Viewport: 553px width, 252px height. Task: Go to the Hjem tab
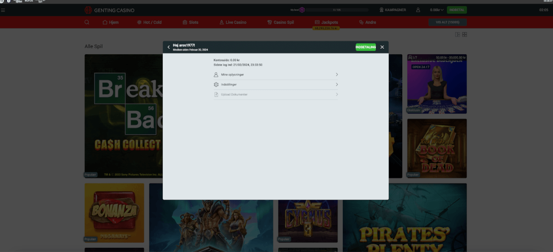coord(111,22)
